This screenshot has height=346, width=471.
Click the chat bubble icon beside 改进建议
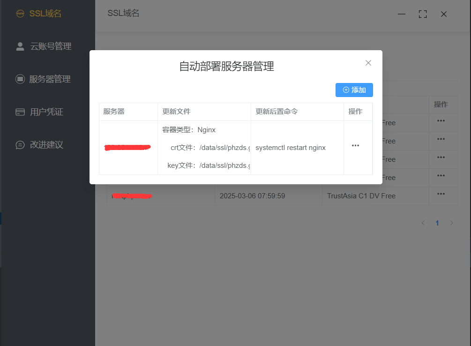(x=20, y=145)
